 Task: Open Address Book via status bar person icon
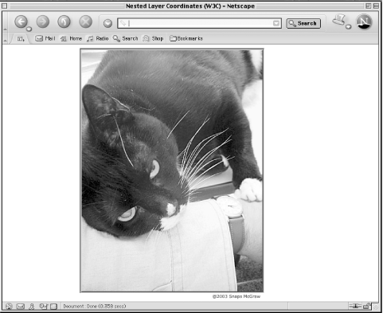click(x=32, y=307)
